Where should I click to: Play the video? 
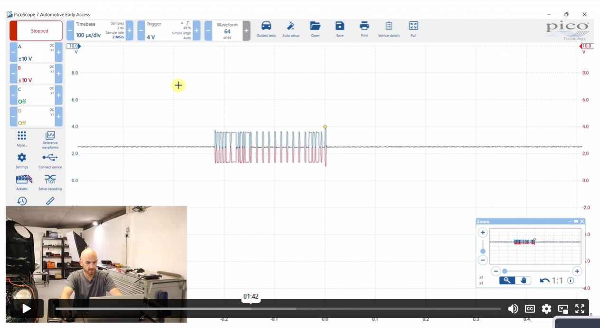pos(27,309)
